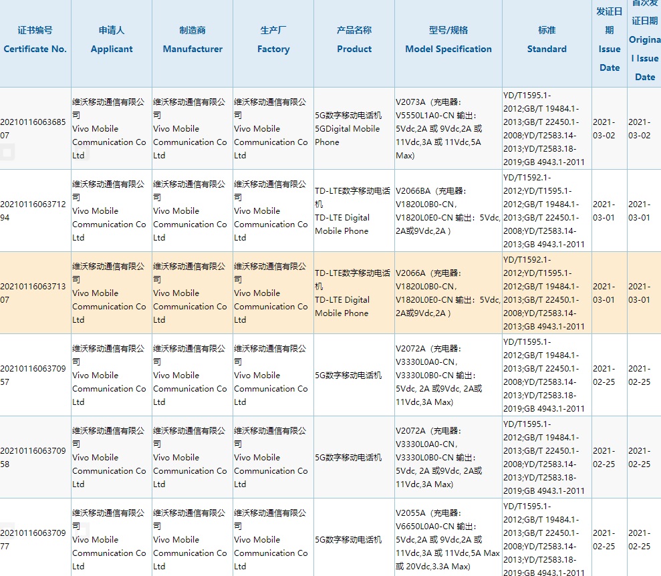Select certificate number 2021011606370958
The image size is (661, 576).
[33, 457]
